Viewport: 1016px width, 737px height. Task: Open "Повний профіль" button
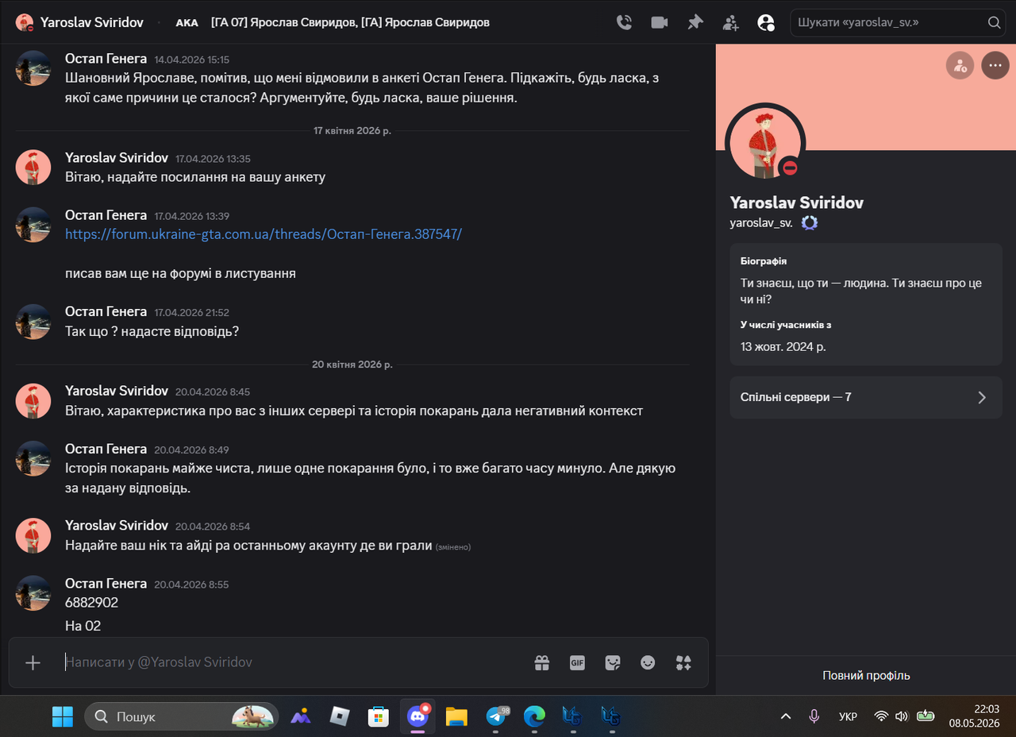(x=866, y=676)
